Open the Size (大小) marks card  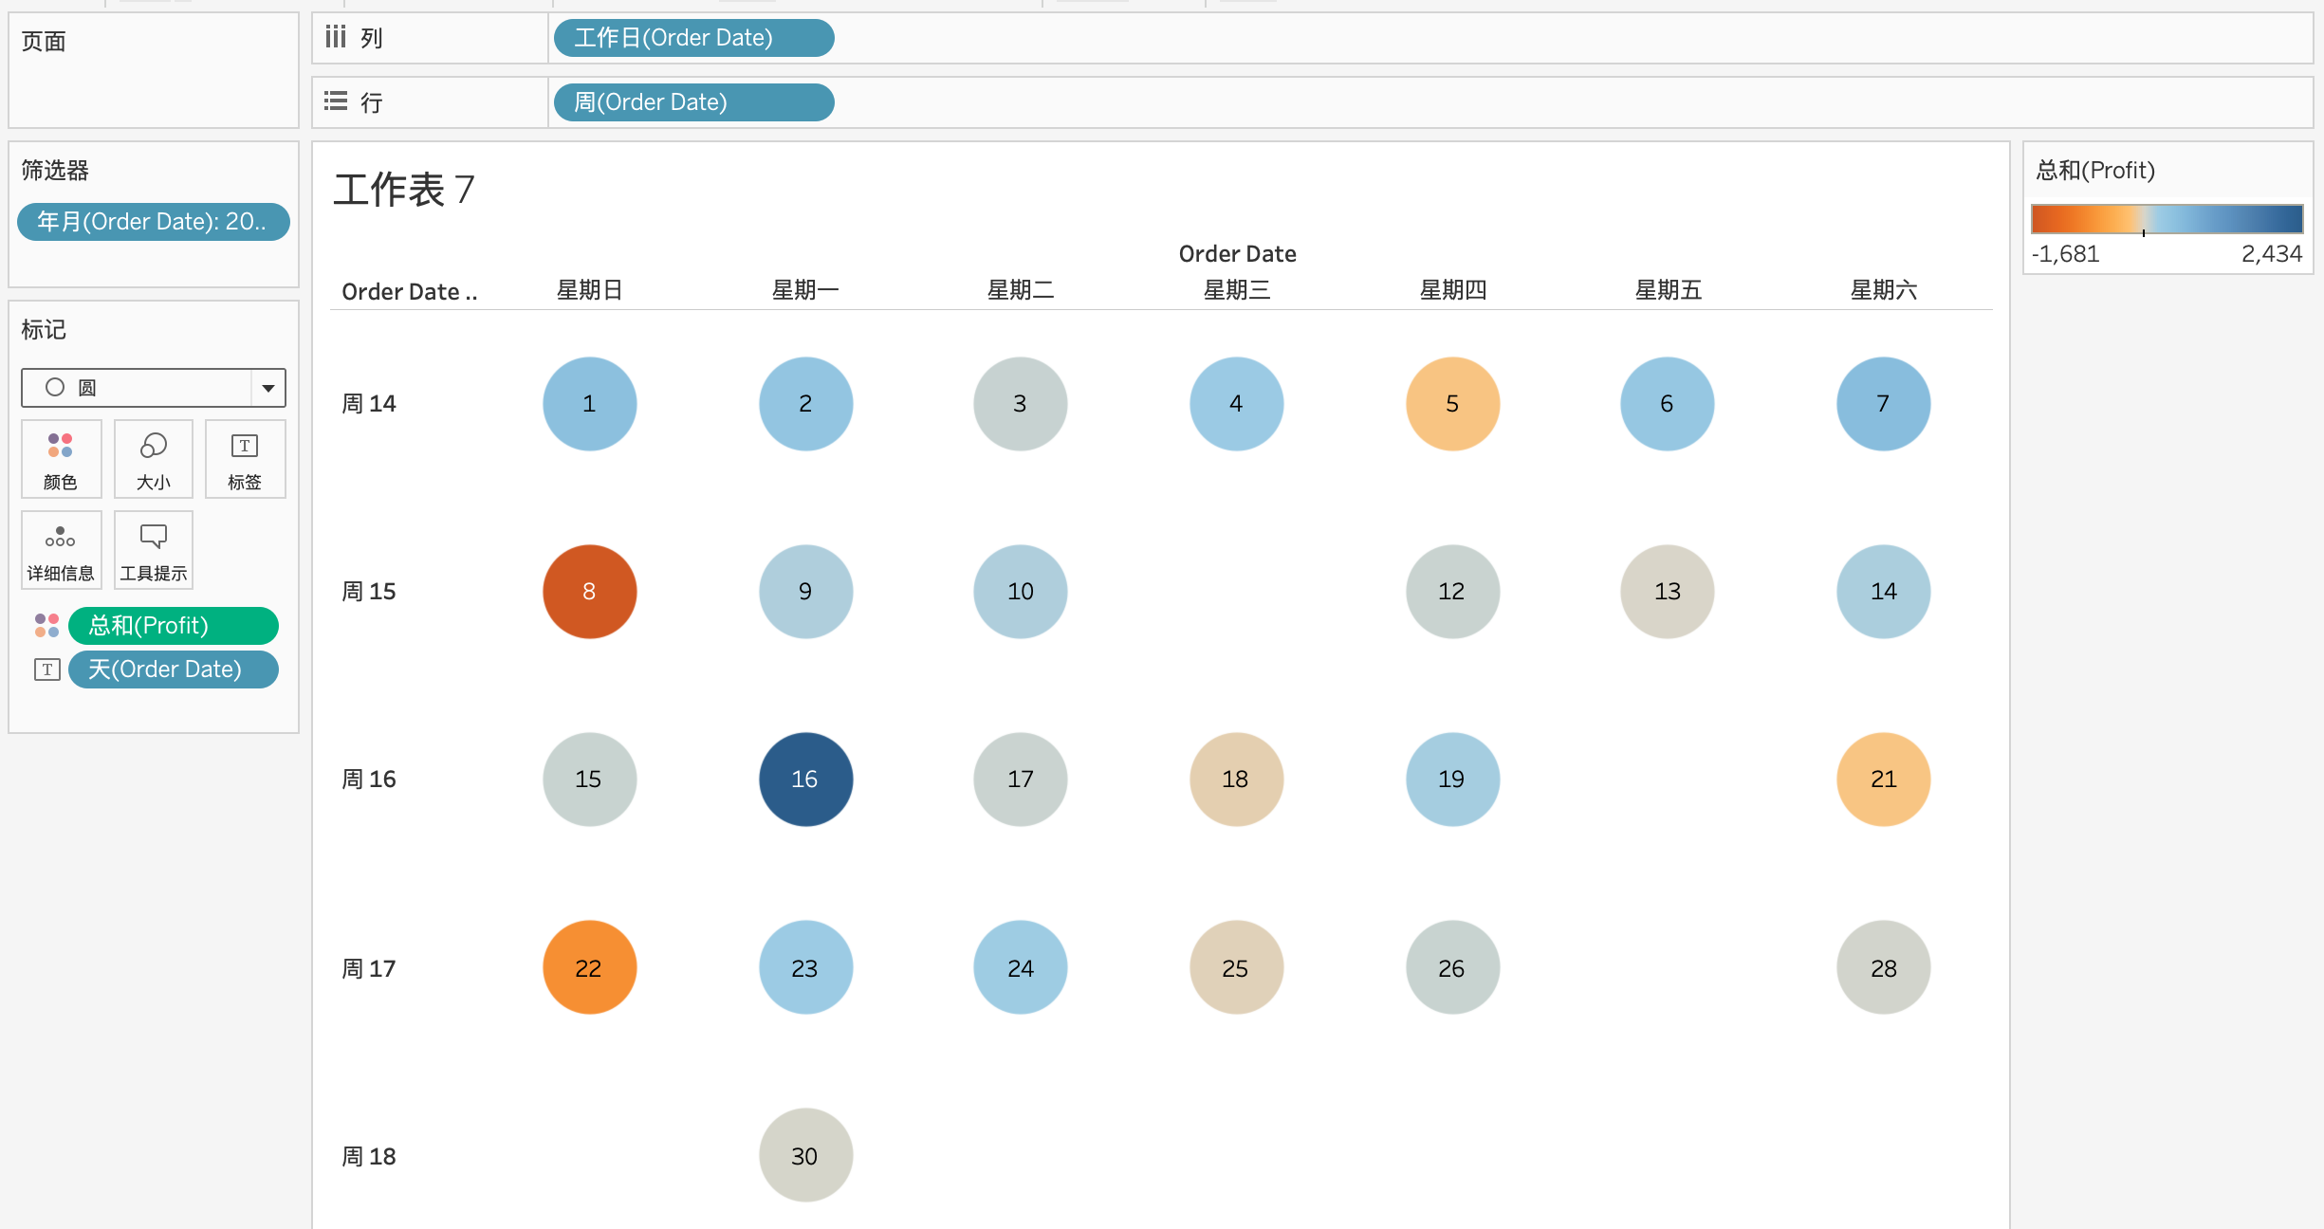click(153, 458)
